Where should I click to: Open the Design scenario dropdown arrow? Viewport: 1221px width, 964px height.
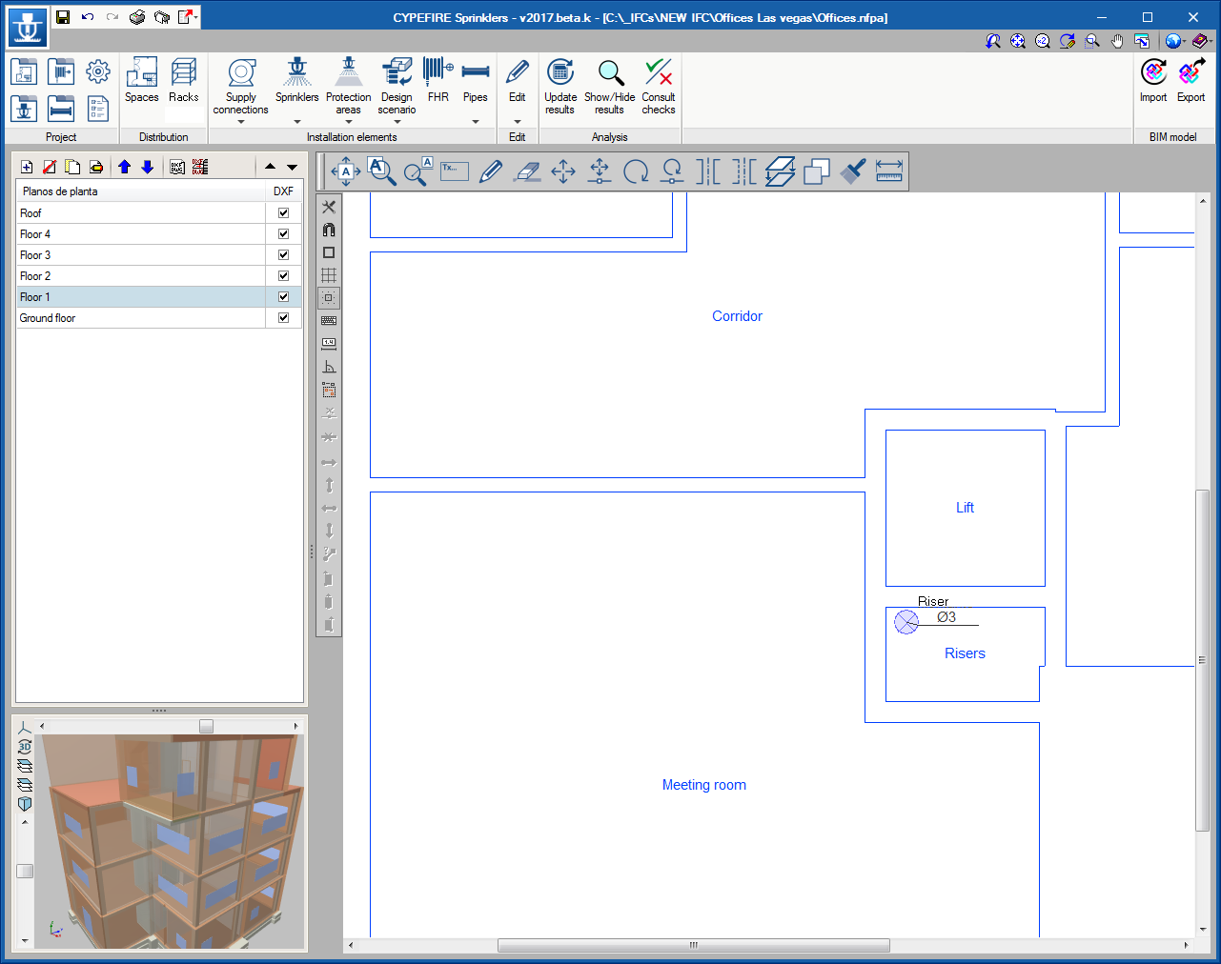pyautogui.click(x=397, y=122)
